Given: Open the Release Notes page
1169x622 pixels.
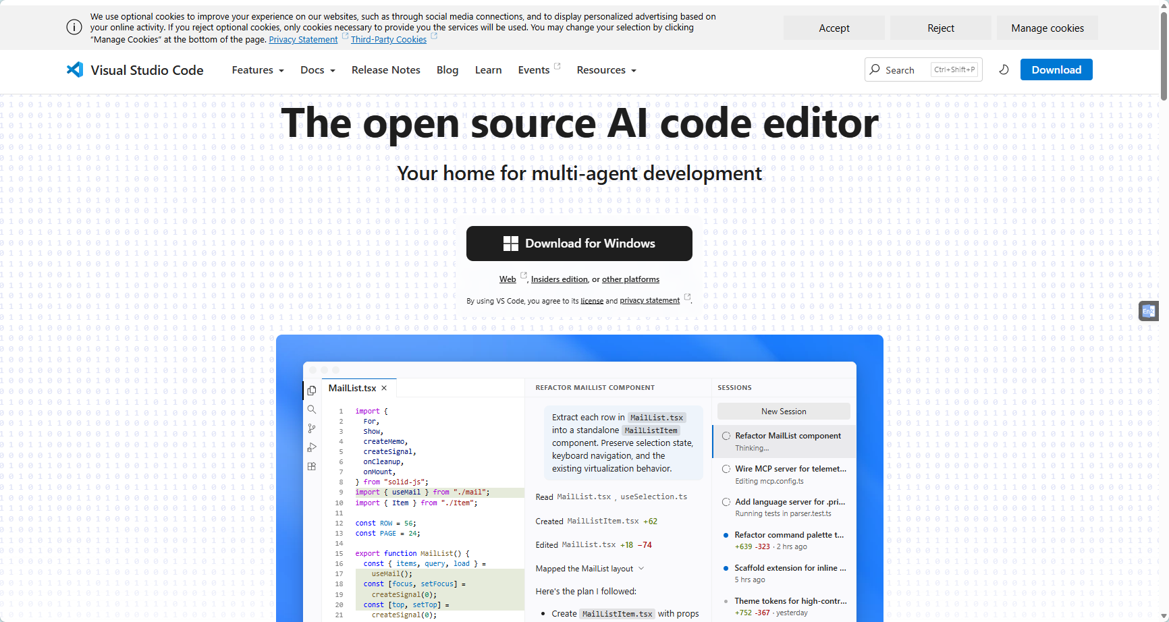Looking at the screenshot, I should click(x=386, y=70).
